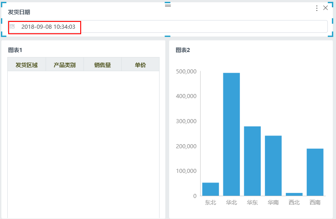The width and height of the screenshot is (336, 219).
Task: Select the 图表1 title
Action: pos(15,50)
